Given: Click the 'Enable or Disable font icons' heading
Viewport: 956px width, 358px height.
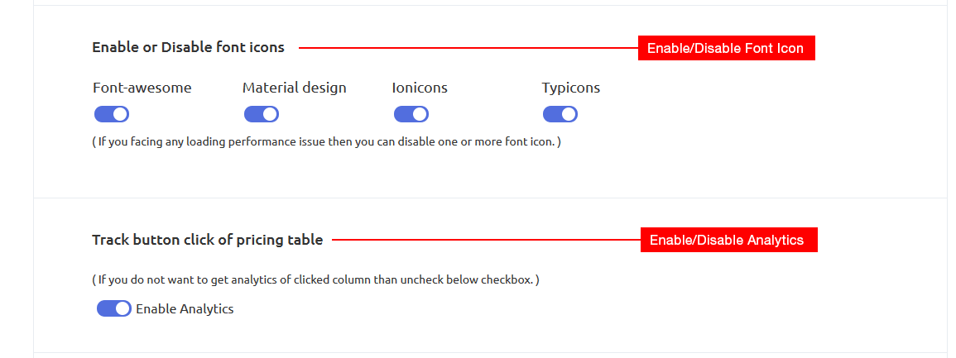Looking at the screenshot, I should 189,47.
